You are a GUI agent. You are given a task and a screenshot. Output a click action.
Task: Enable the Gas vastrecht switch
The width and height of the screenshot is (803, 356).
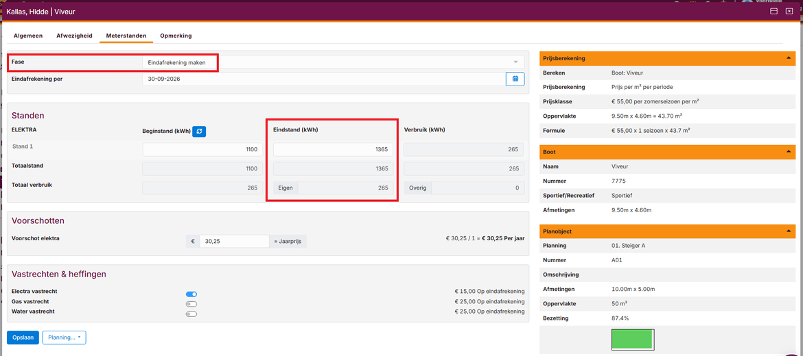pos(191,304)
